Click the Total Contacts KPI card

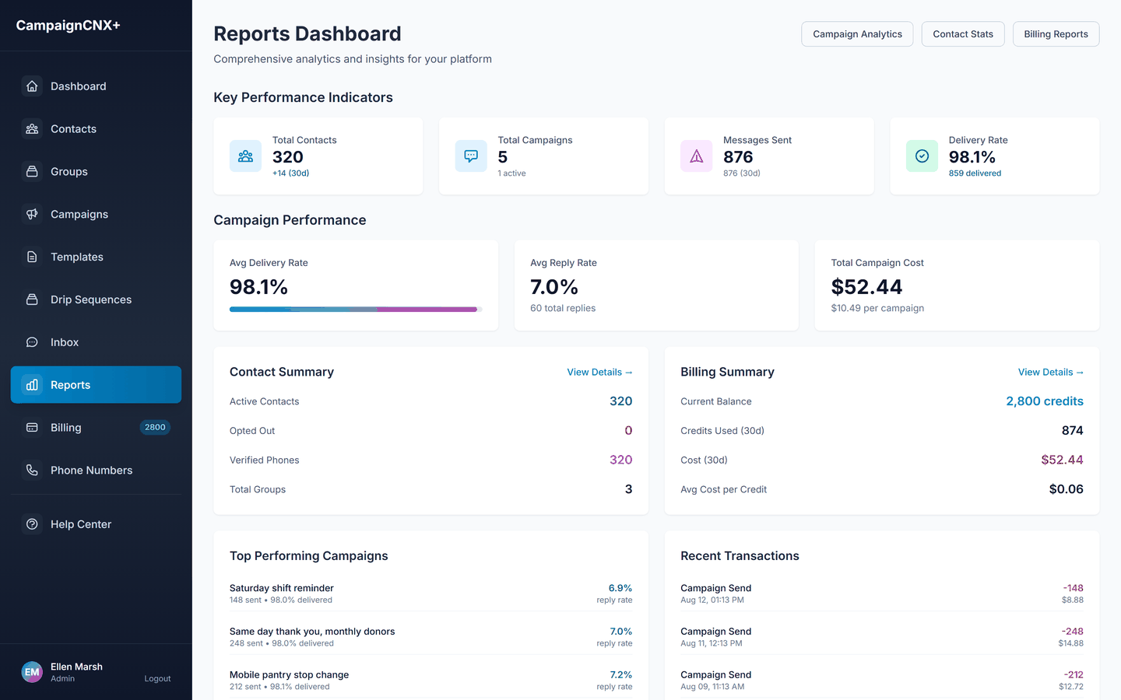click(318, 156)
